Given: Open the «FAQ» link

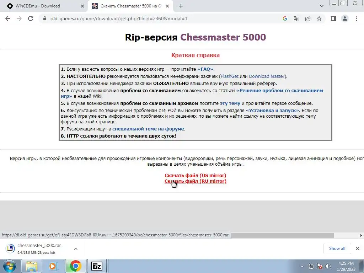Looking at the screenshot, I should tap(205, 69).
